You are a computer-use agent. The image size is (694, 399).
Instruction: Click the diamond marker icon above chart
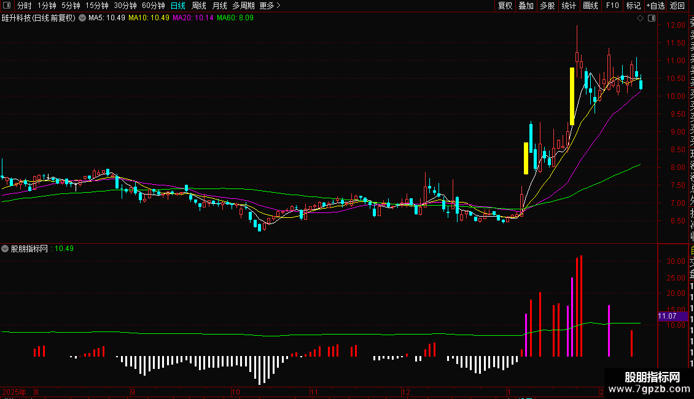coord(640,18)
